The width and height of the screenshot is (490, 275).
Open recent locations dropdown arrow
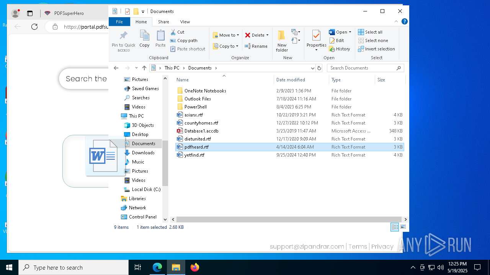click(x=136, y=68)
